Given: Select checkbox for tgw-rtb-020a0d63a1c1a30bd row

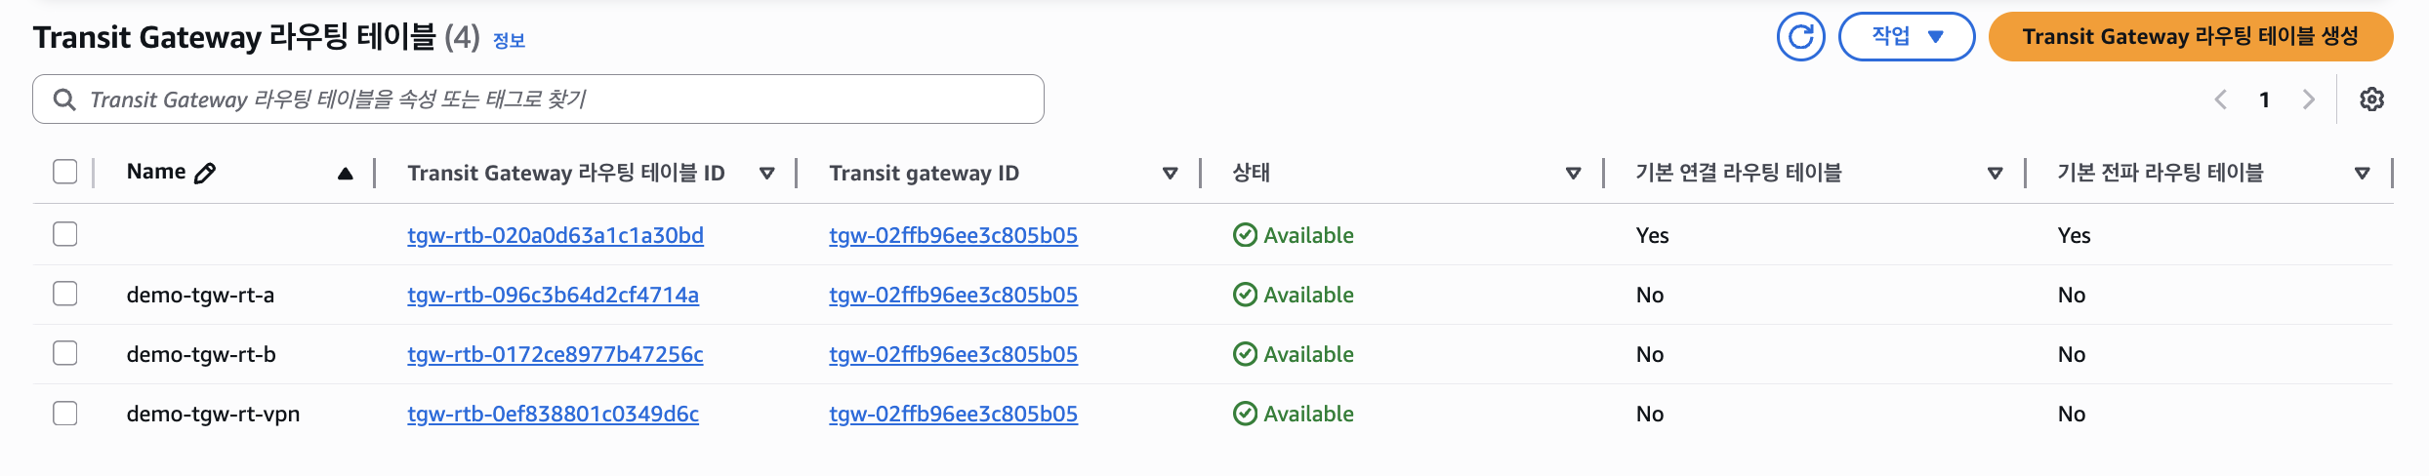Looking at the screenshot, I should (x=65, y=234).
